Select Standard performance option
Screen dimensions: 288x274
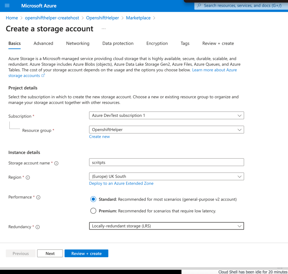pyautogui.click(x=93, y=199)
